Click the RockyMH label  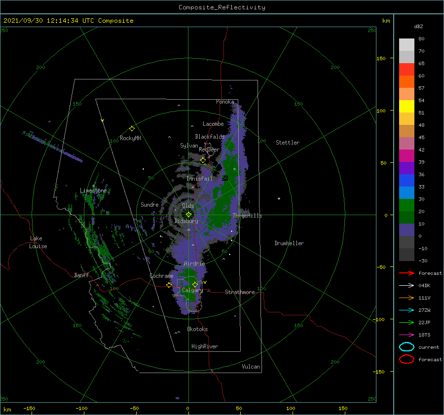point(130,138)
